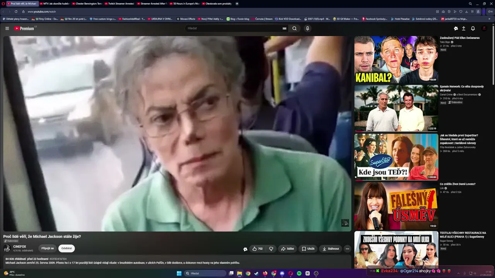Open a new browser tab
The image size is (495, 278).
tap(237, 3)
